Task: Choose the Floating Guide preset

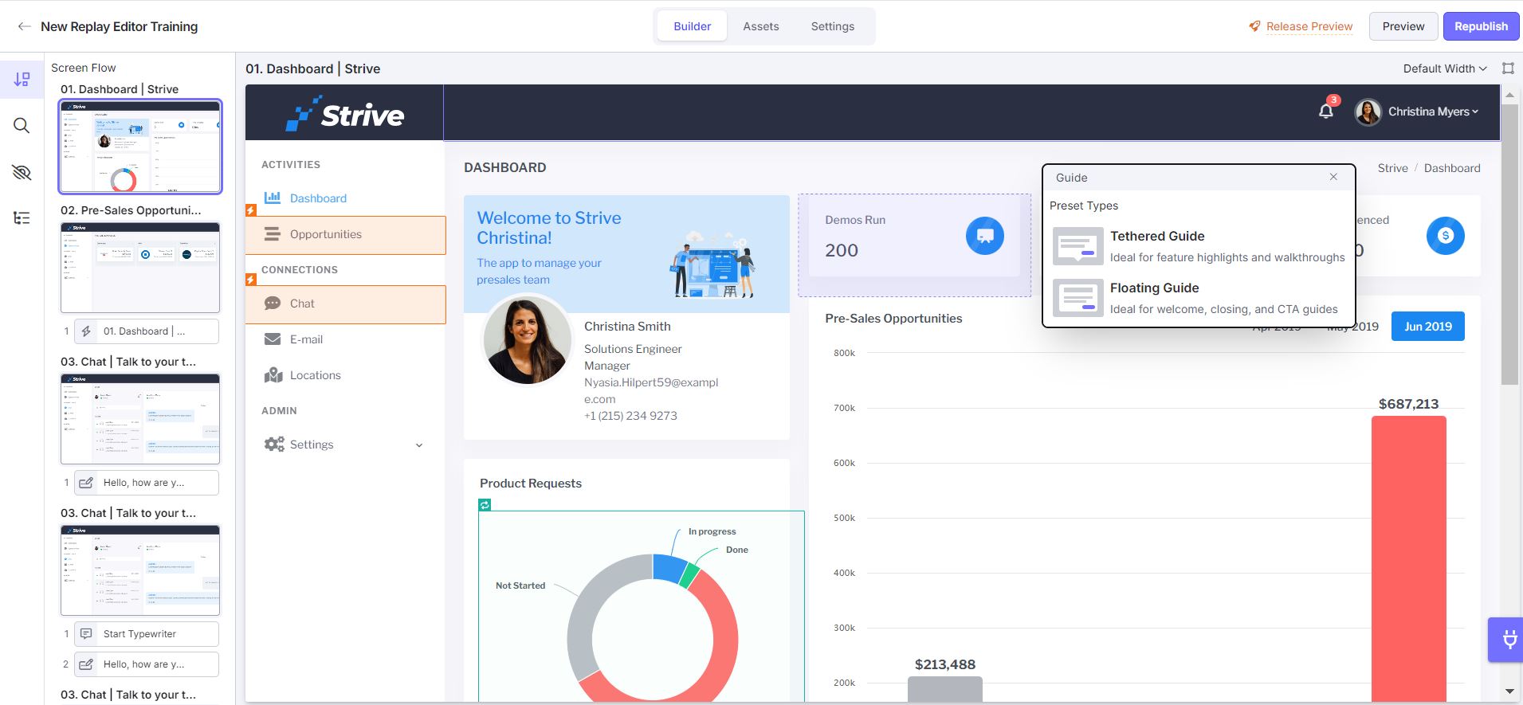Action: pyautogui.click(x=1199, y=298)
